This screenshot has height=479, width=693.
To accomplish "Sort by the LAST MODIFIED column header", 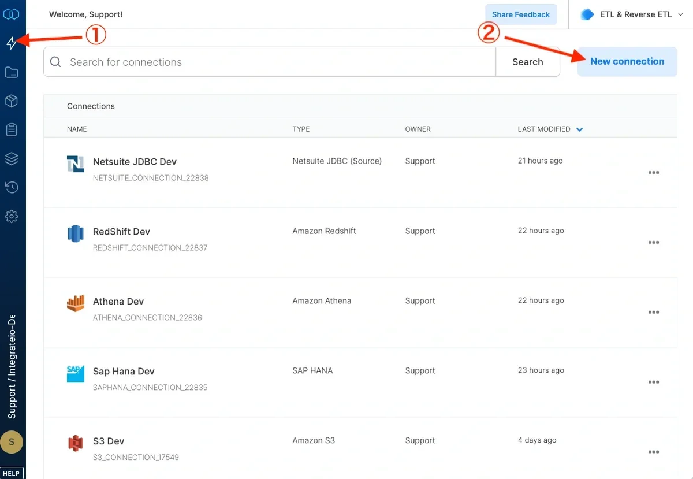I will (x=544, y=129).
